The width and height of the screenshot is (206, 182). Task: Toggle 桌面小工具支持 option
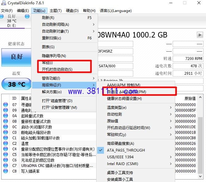pyautogui.click(x=136, y=173)
